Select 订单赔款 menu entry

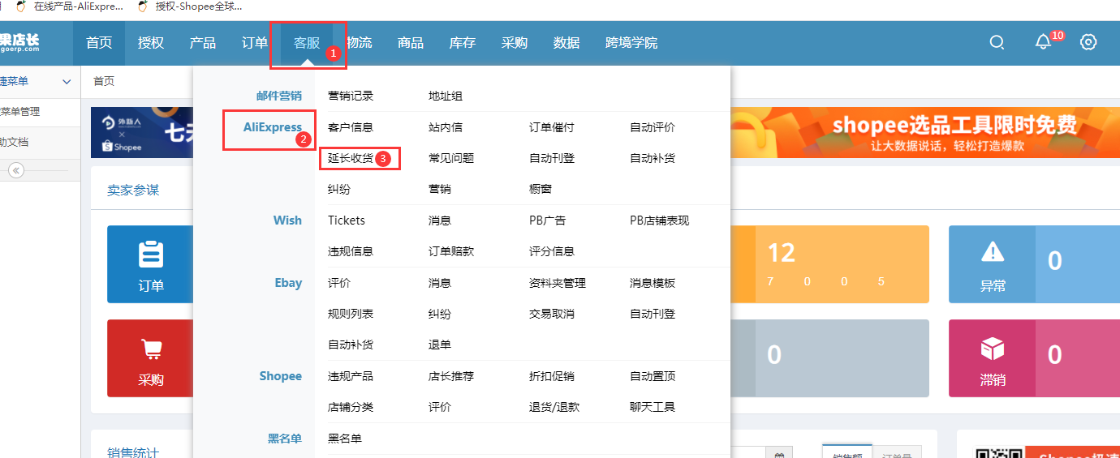click(451, 251)
